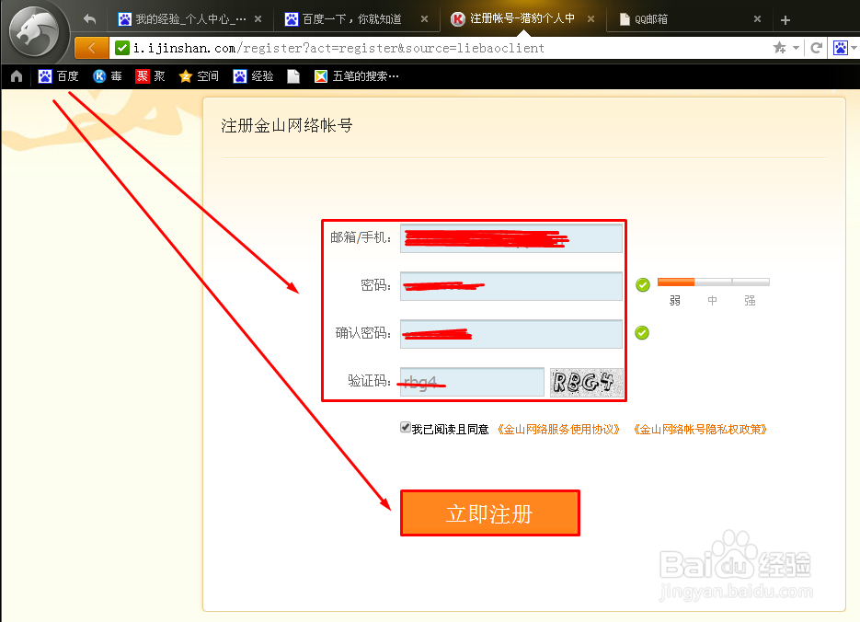
Task: Click the 邮箱/手机 input field
Action: pos(511,238)
